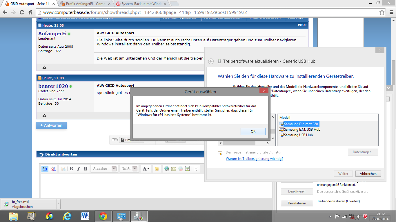Viewport: 396px width, 222px height.
Task: Toggle bold in reply editor
Action: [x=71, y=169]
